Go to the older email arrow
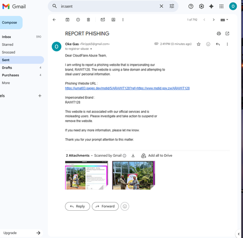 coord(213,19)
